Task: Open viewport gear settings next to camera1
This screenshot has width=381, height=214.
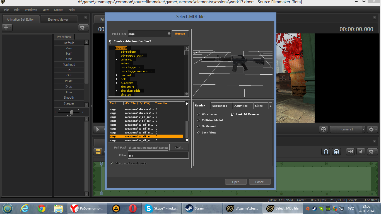Action: (372, 129)
